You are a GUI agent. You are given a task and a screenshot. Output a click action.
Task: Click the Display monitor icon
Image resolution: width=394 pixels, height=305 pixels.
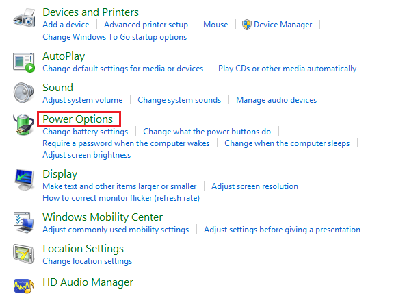[x=24, y=180]
